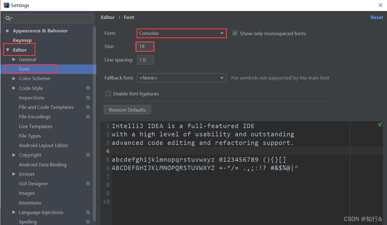Open File and Code Templates settings
The image size is (387, 225).
click(x=46, y=107)
